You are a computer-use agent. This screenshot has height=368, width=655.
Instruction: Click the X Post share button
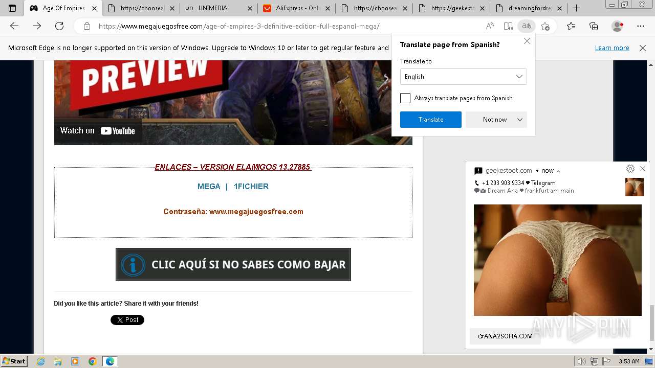pyautogui.click(x=127, y=320)
